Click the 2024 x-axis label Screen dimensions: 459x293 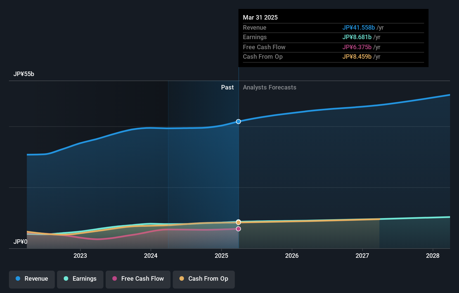[x=151, y=256]
